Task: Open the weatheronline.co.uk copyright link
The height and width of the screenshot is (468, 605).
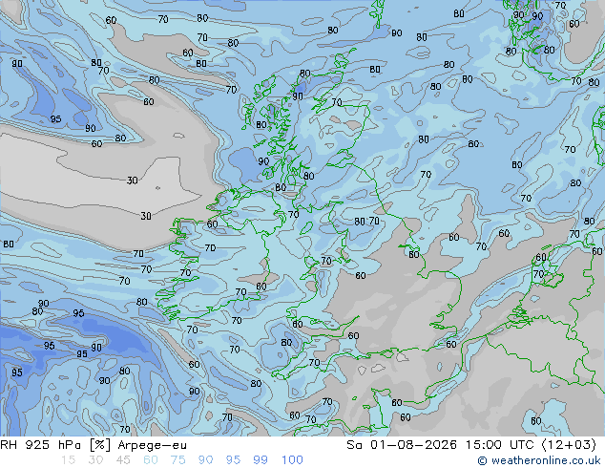Action: tap(538, 460)
